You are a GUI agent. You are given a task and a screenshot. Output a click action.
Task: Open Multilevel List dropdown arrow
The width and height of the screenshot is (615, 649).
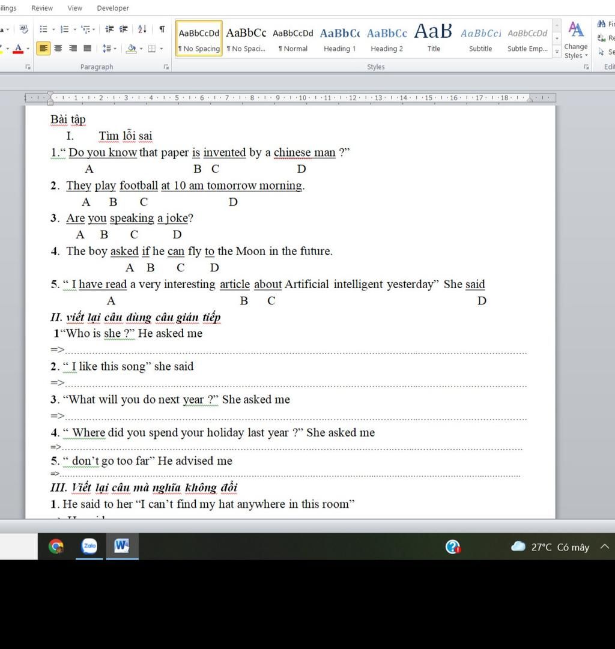click(94, 29)
